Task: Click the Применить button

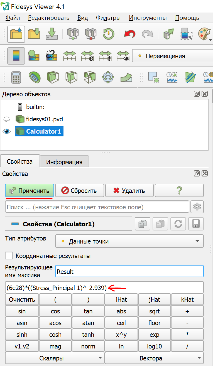Action: [x=30, y=191]
